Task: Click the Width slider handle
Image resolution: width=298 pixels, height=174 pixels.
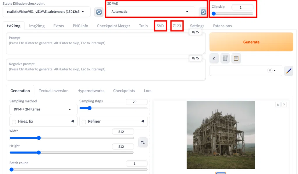Action: pyautogui.click(x=39, y=138)
